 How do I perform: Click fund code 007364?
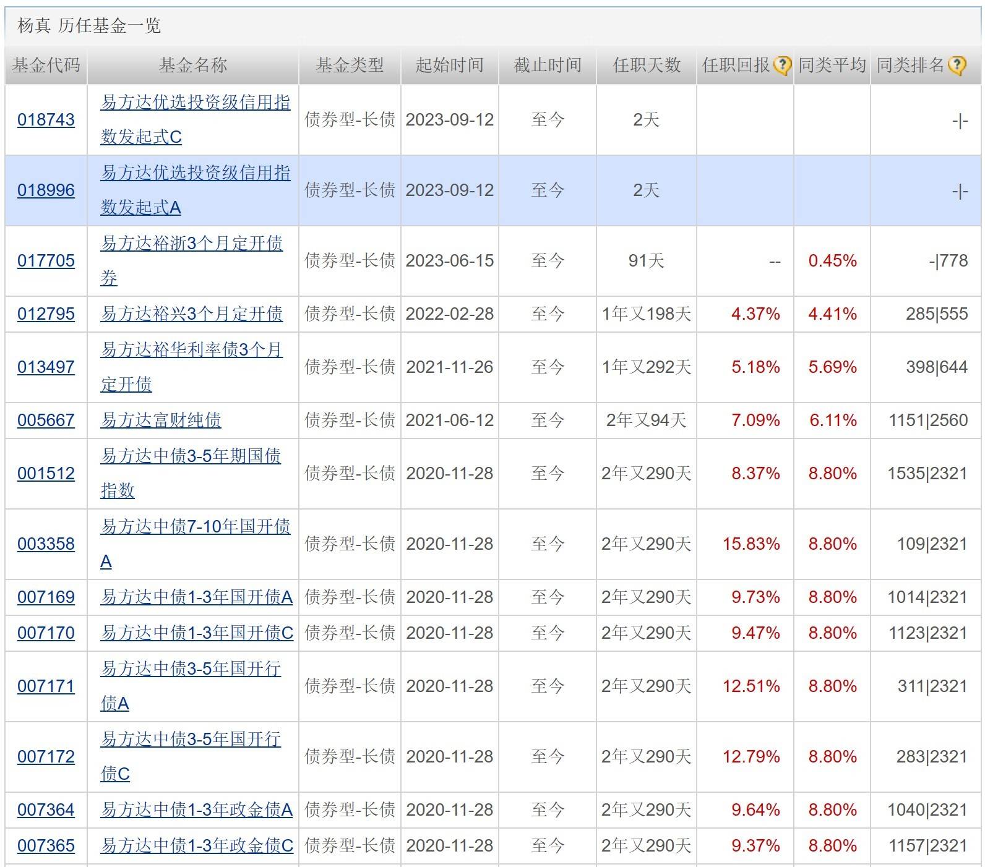(46, 809)
